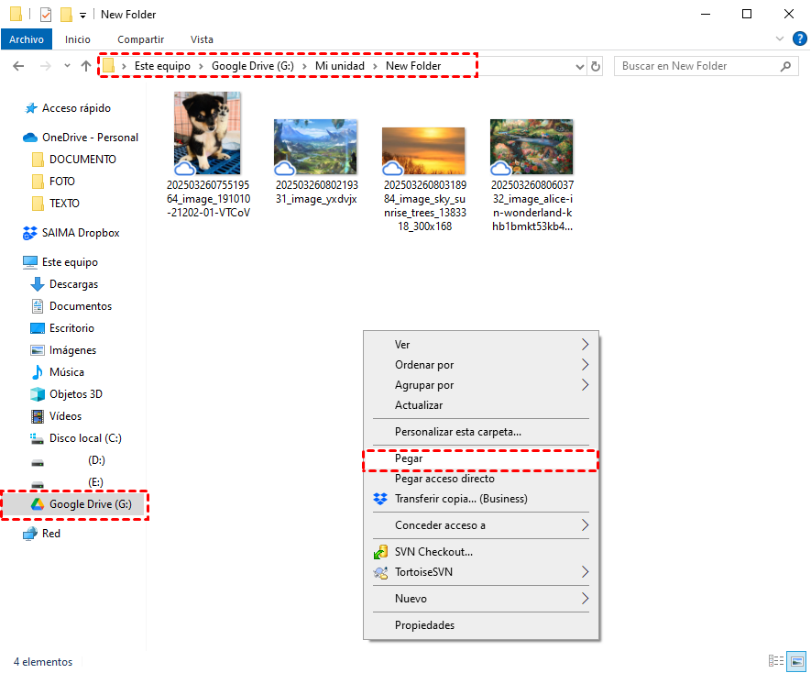Screen dimensions: 811x673
Task: Expand the address bar history dropdown
Action: (580, 66)
